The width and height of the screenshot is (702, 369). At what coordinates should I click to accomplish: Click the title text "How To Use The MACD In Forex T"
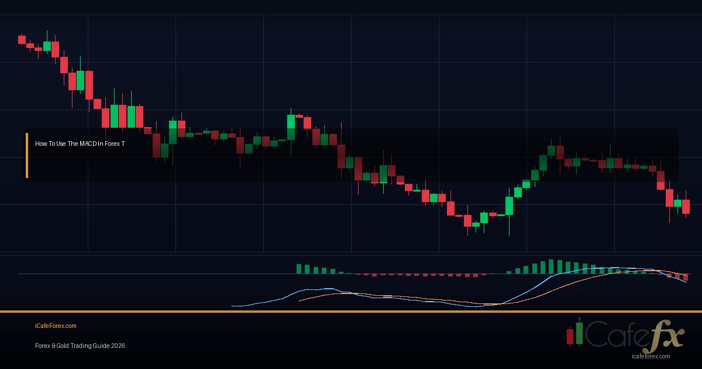pyautogui.click(x=80, y=143)
